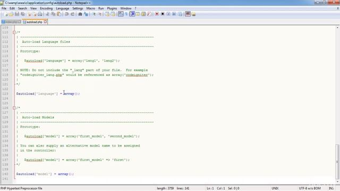Open the ? help menu
The image size is (340, 191).
coord(135,8)
